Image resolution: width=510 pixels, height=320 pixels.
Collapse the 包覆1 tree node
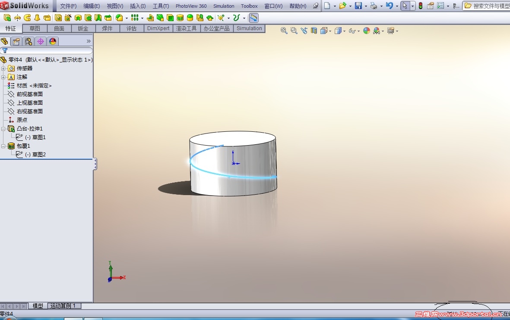(3, 146)
